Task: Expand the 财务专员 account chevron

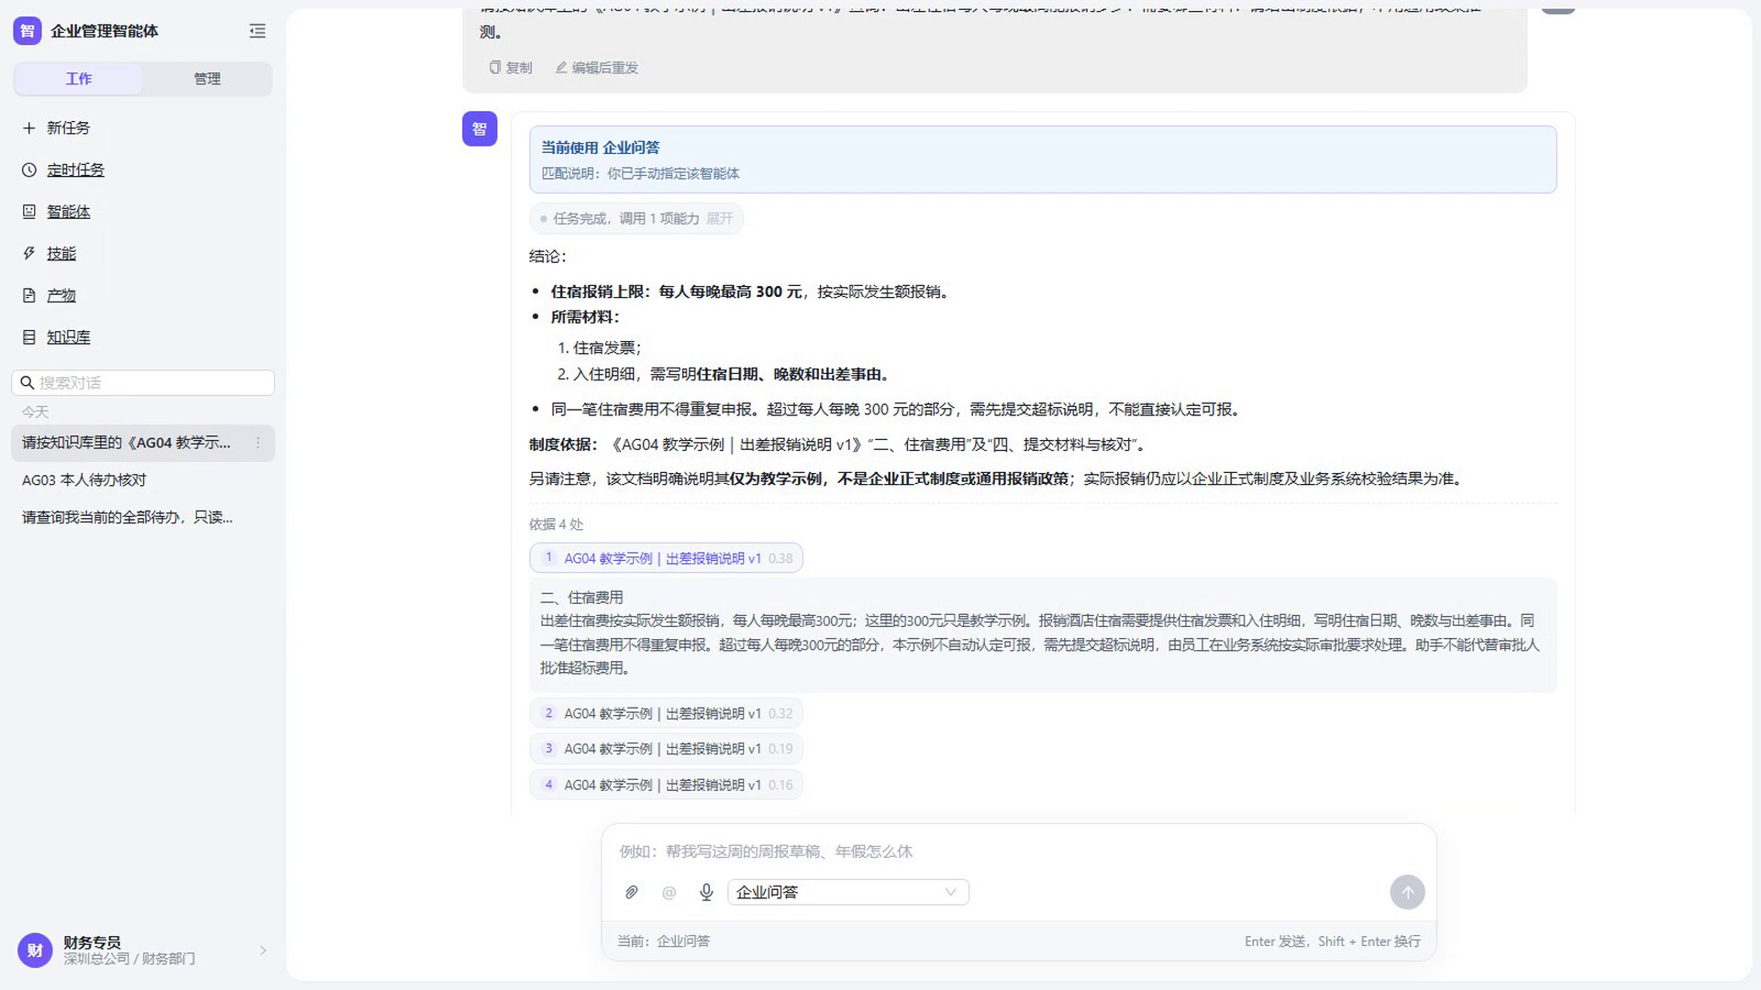Action: point(263,951)
